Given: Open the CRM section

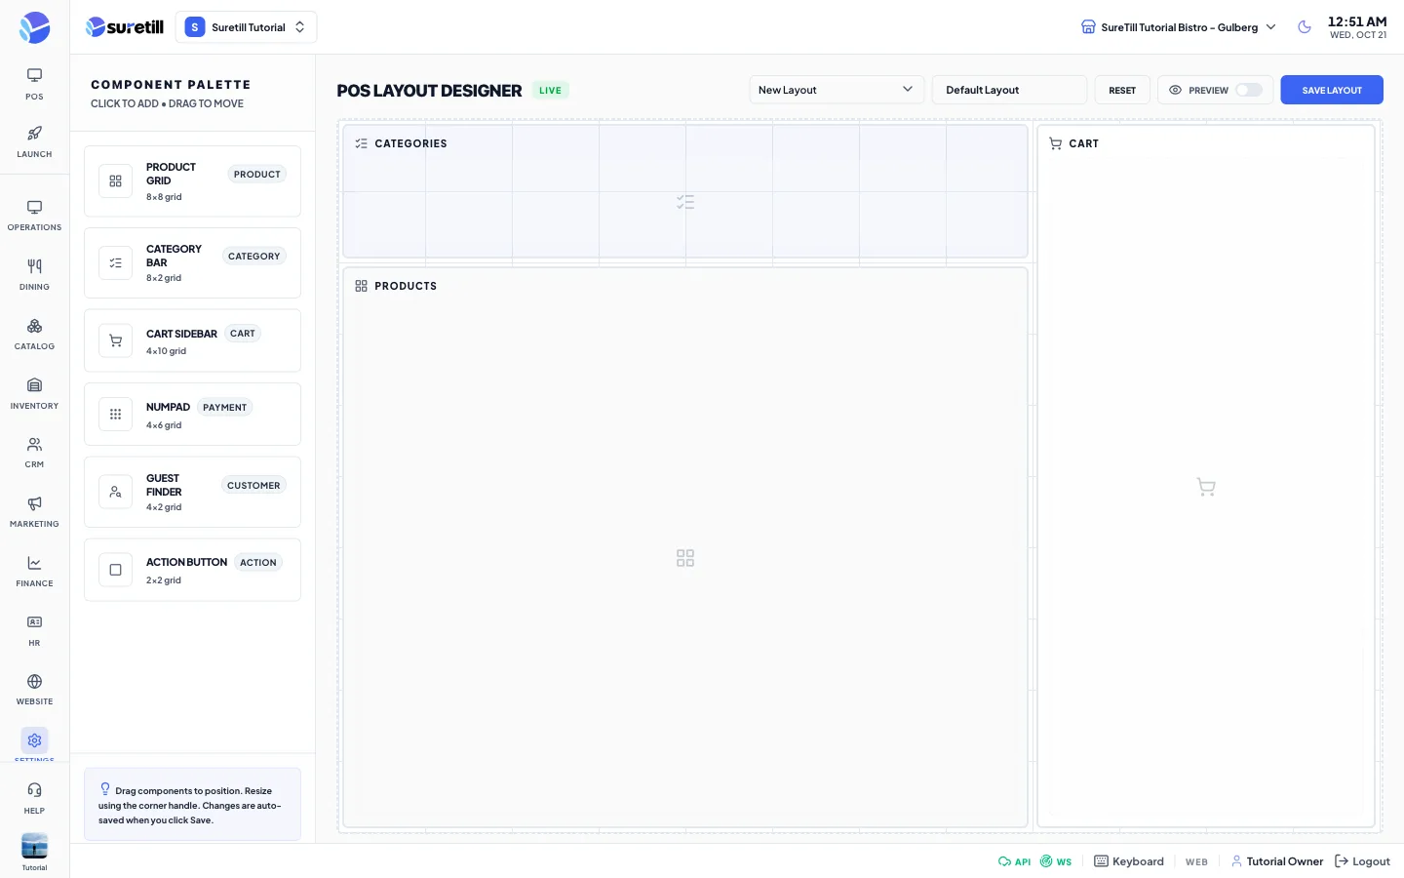Looking at the screenshot, I should pos(34,453).
